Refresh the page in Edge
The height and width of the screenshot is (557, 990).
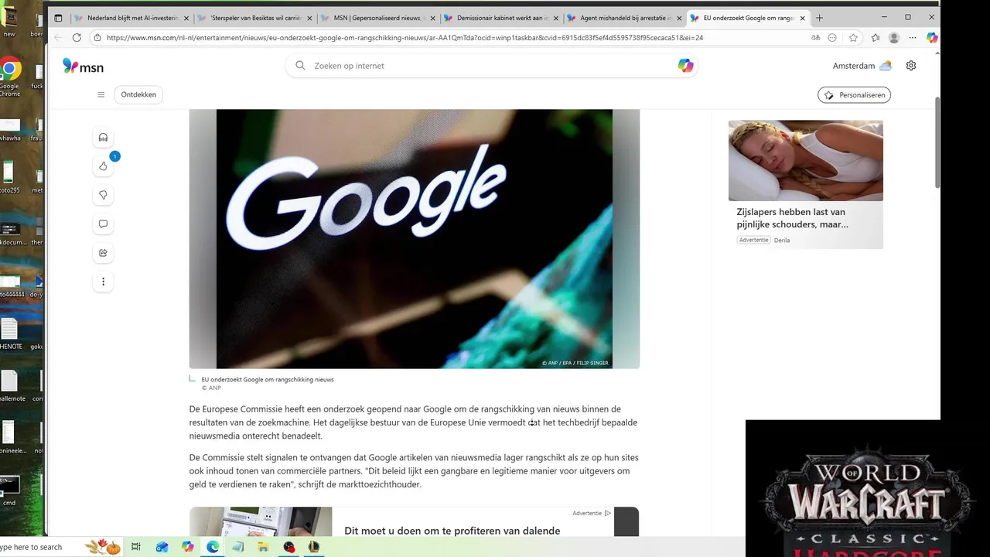pyautogui.click(x=77, y=37)
